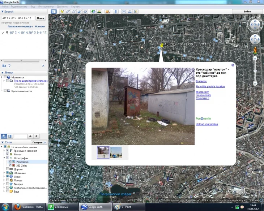Screen dimensions: 264x211
Task: Toggle the Погода layer checkbox
Action: click(x=8, y=180)
